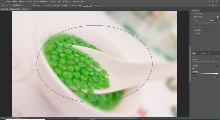Click the 光のボケ 0% value field

click(215, 60)
